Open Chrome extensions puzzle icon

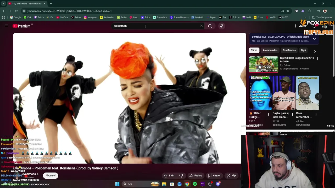[x=309, y=11]
